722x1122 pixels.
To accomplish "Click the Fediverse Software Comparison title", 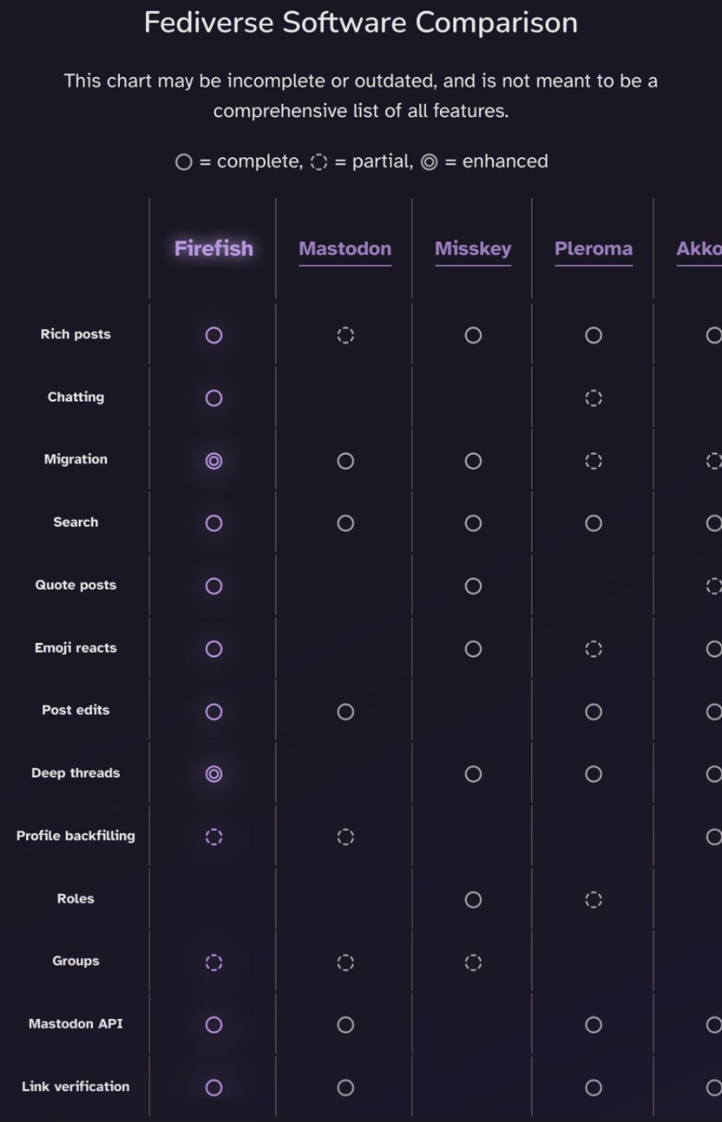I will pos(361,23).
